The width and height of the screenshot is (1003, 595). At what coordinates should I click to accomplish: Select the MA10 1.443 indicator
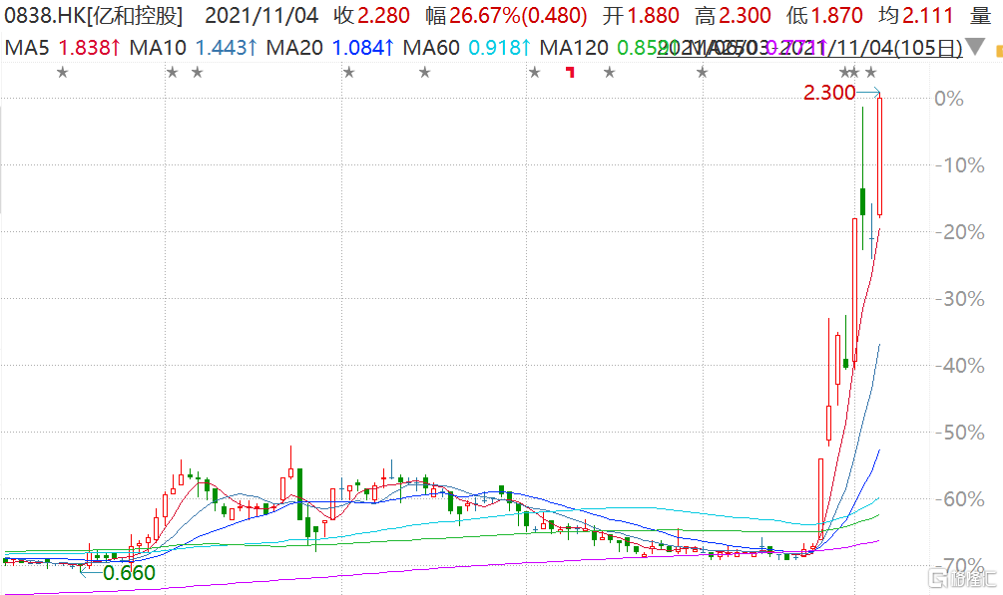point(194,47)
